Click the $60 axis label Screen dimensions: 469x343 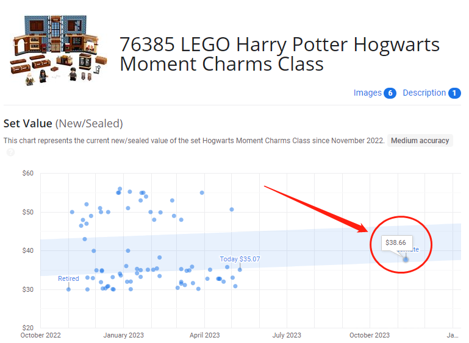[x=28, y=173]
